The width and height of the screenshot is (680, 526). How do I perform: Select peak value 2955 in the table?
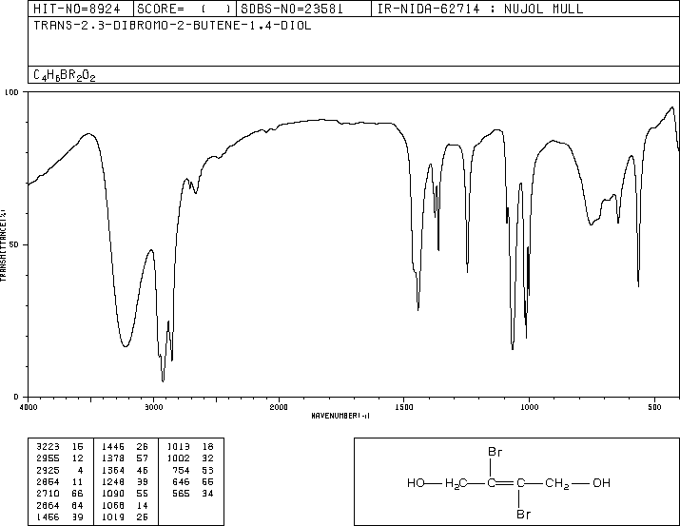48,458
